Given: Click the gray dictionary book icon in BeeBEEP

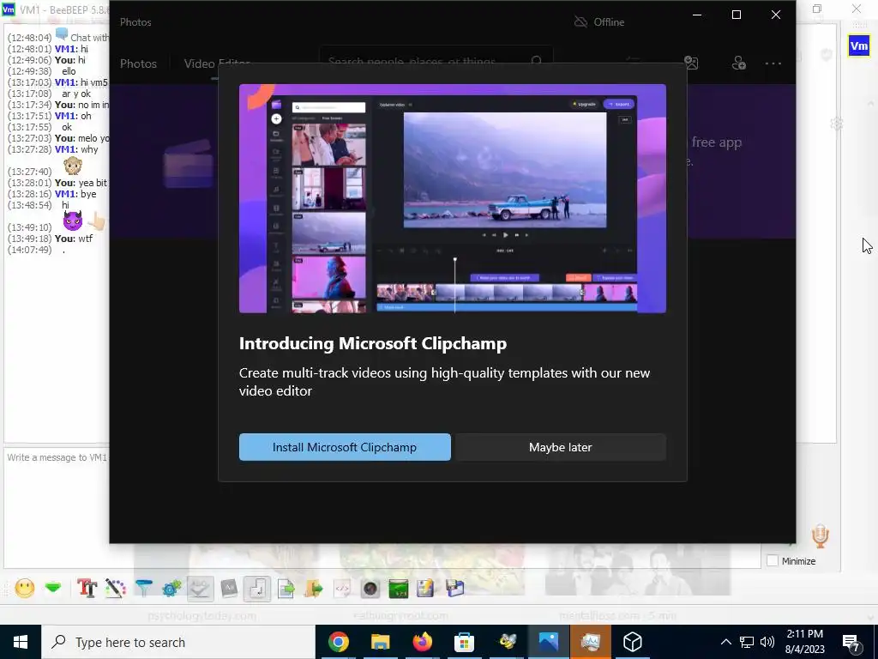Looking at the screenshot, I should click(228, 589).
